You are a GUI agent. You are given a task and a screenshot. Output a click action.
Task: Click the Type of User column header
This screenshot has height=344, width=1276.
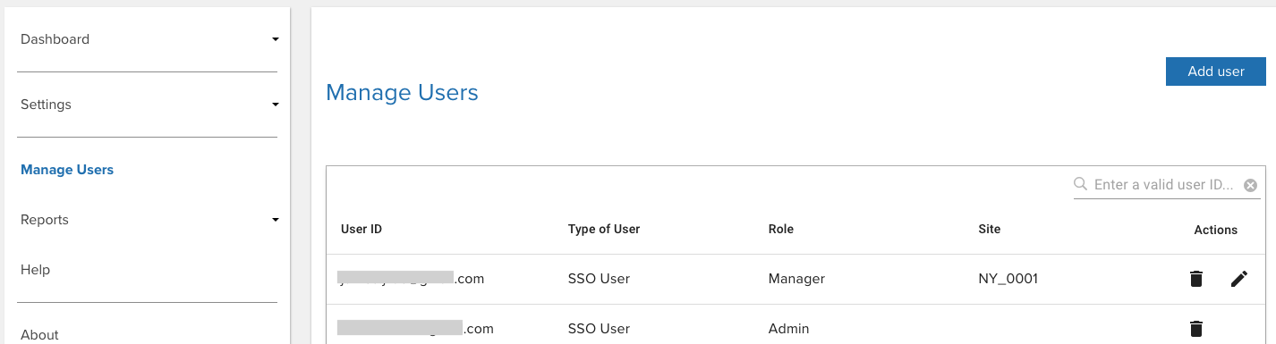coord(604,230)
